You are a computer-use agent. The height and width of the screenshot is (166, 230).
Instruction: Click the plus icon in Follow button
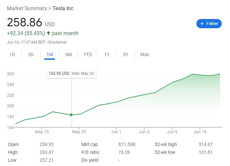pyautogui.click(x=202, y=24)
